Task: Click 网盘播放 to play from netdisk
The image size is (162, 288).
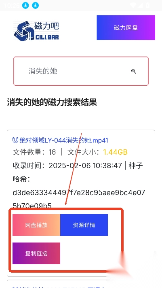Action: click(x=36, y=225)
